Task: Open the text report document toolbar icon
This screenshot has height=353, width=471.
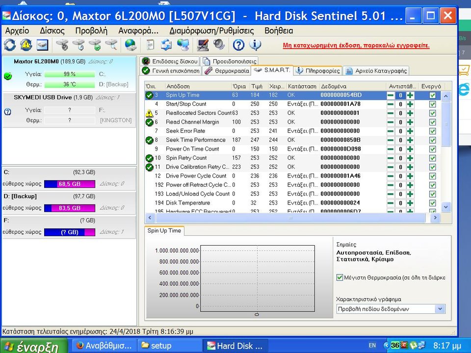Action: (x=150, y=45)
